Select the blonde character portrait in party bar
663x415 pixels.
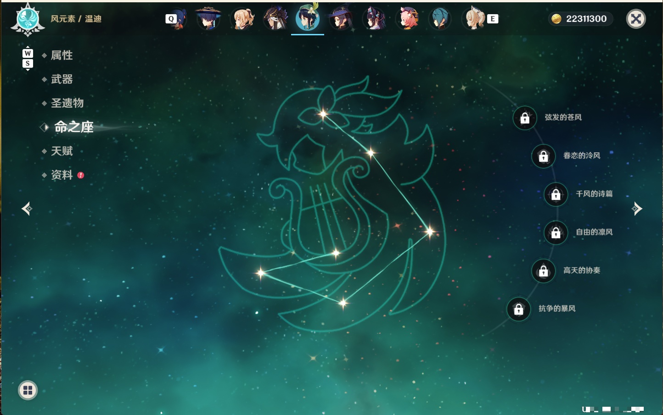[x=242, y=19]
